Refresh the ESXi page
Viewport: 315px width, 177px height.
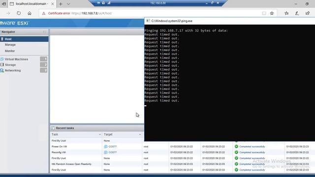19,13
